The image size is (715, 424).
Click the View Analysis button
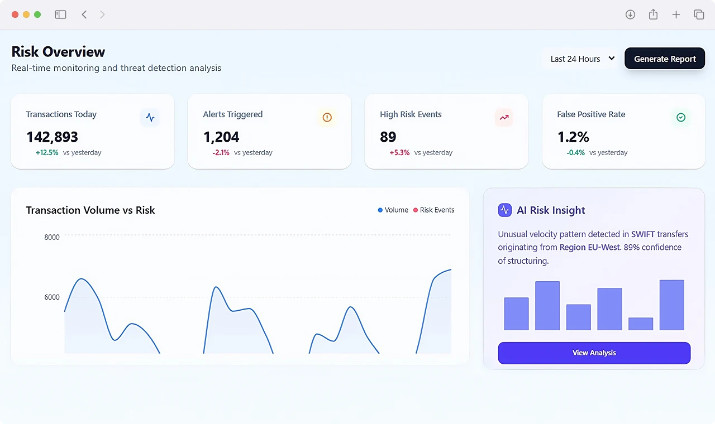tap(594, 353)
